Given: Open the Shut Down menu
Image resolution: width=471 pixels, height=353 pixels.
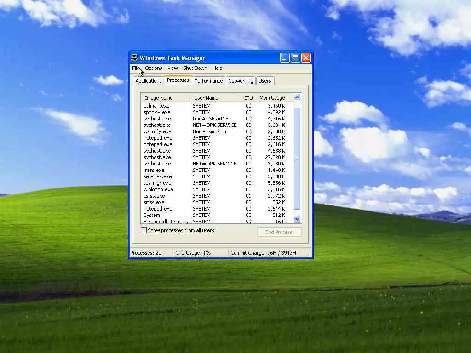Looking at the screenshot, I should point(195,68).
